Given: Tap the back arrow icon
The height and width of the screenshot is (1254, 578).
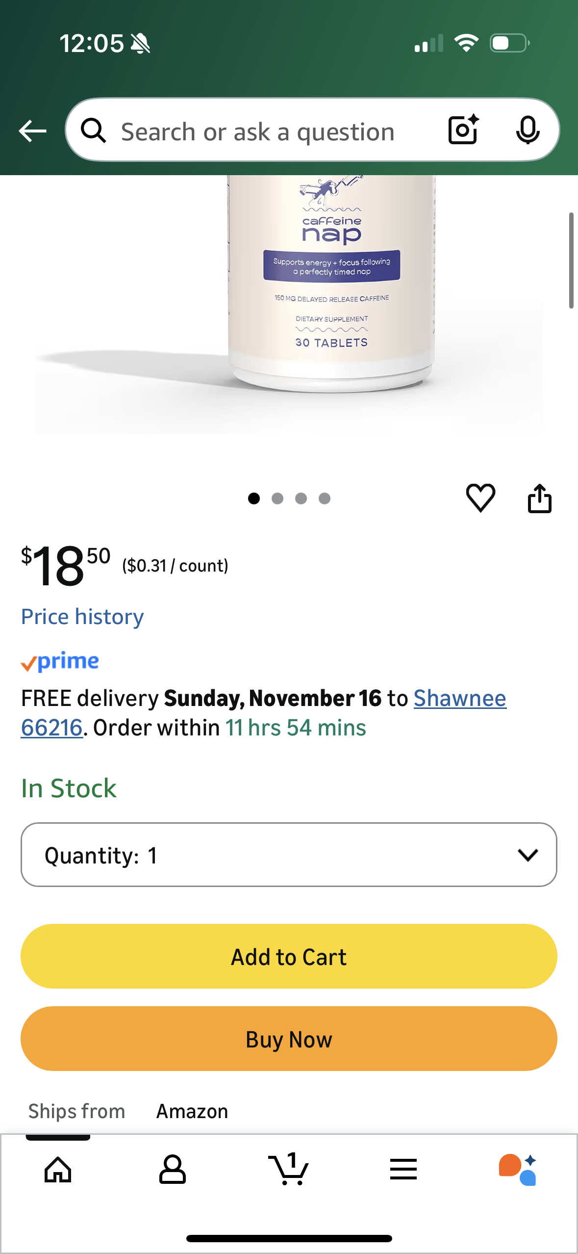Looking at the screenshot, I should tap(32, 131).
